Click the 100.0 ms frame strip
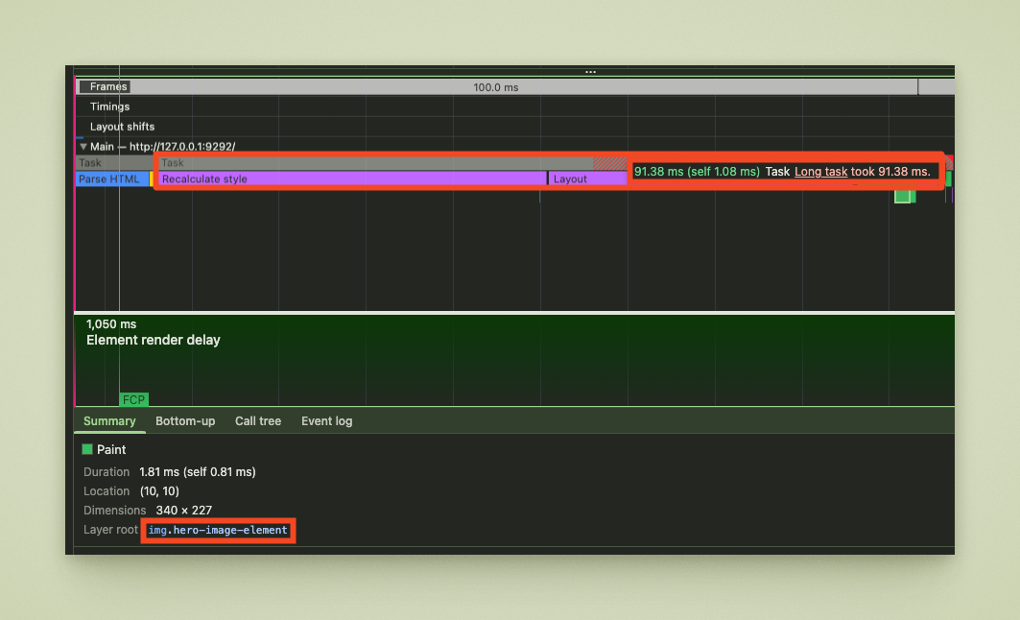Screen dimensions: 1020x620 tap(495, 86)
